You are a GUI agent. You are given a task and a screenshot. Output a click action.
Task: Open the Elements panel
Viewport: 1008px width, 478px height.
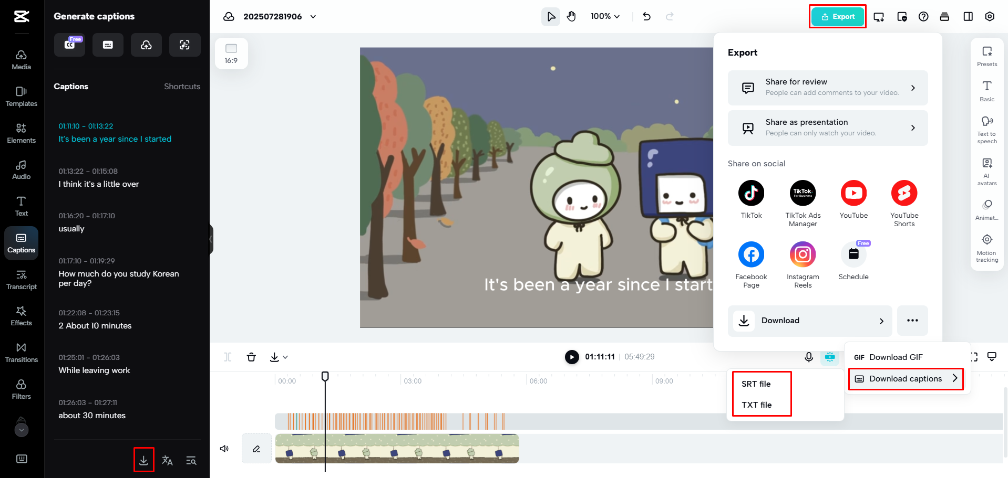click(21, 133)
